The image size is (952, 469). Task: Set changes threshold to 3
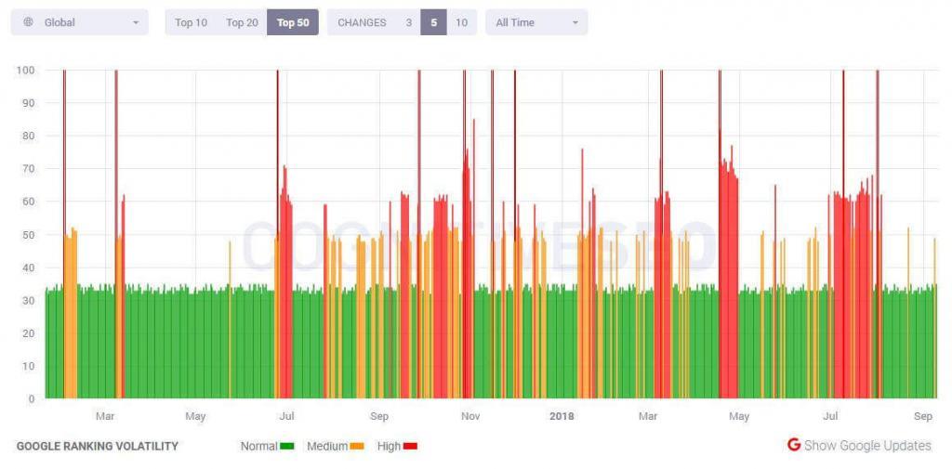click(x=409, y=22)
